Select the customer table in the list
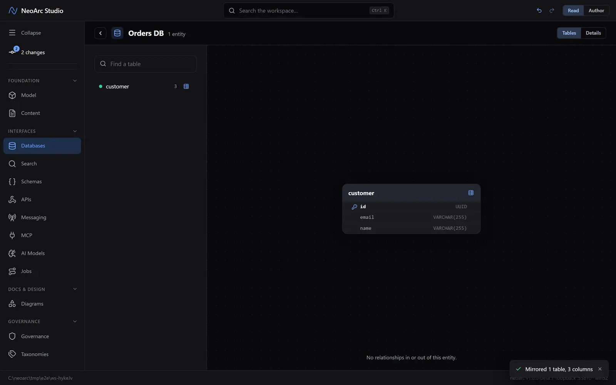This screenshot has width=616, height=385. tap(146, 87)
